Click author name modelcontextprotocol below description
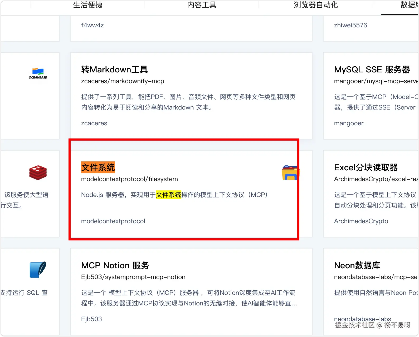419x337 pixels. 113,221
